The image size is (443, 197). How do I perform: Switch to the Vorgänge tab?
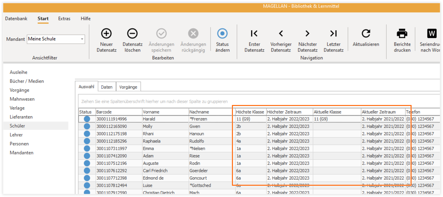tap(128, 87)
